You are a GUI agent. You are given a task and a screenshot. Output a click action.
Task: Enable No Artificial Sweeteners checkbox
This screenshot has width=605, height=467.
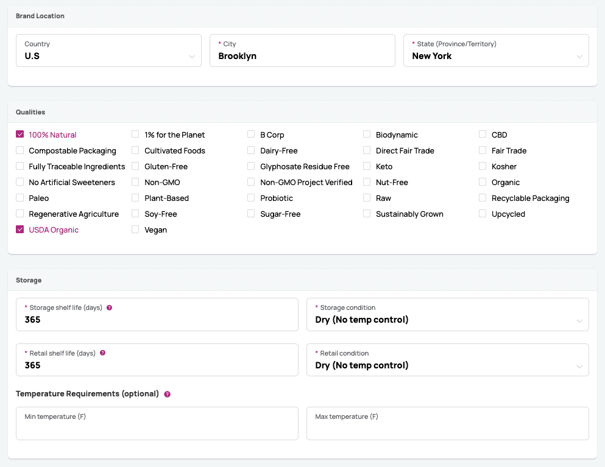click(x=20, y=181)
